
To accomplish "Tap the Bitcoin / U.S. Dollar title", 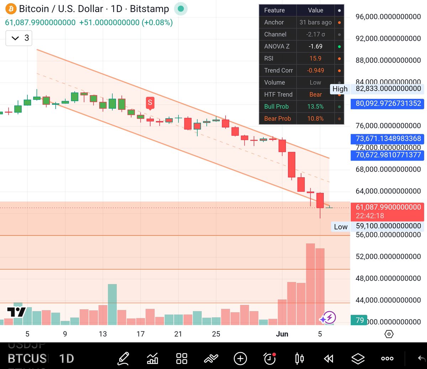I will (61, 9).
